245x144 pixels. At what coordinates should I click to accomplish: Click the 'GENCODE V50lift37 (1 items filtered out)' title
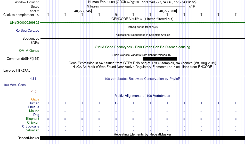point(142,19)
